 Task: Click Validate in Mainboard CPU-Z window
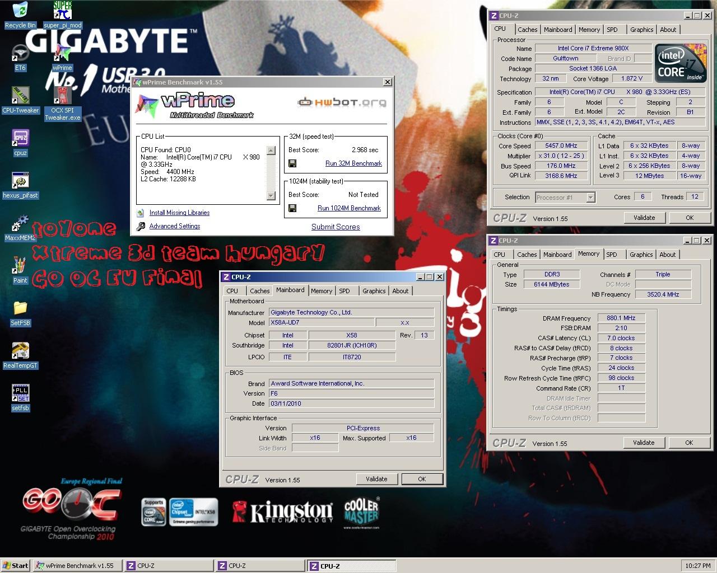[376, 479]
